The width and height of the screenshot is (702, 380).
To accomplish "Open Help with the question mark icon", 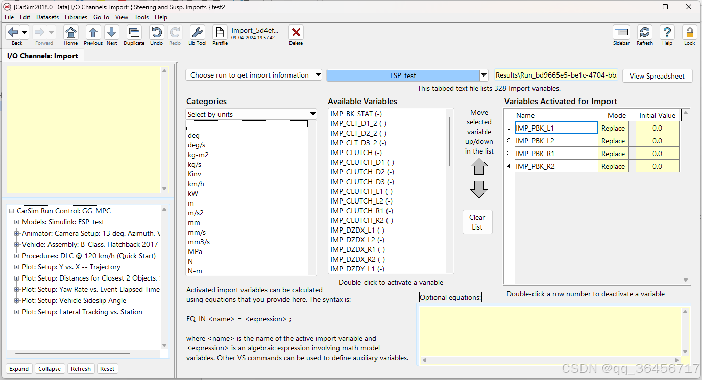I will coord(667,33).
